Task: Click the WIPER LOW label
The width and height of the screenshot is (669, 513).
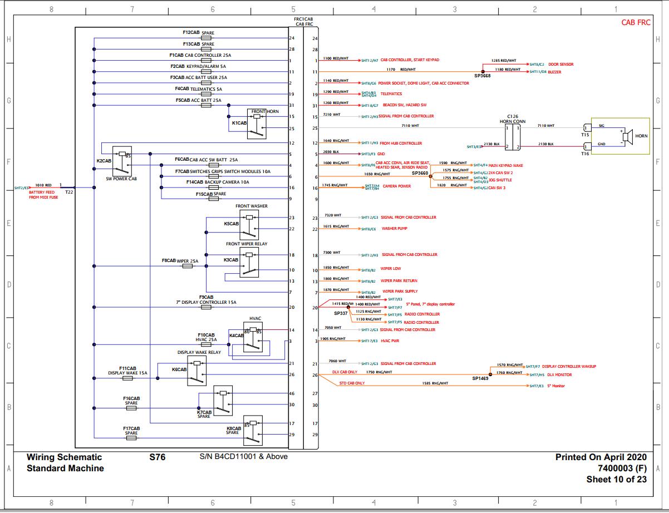Action: (x=391, y=269)
